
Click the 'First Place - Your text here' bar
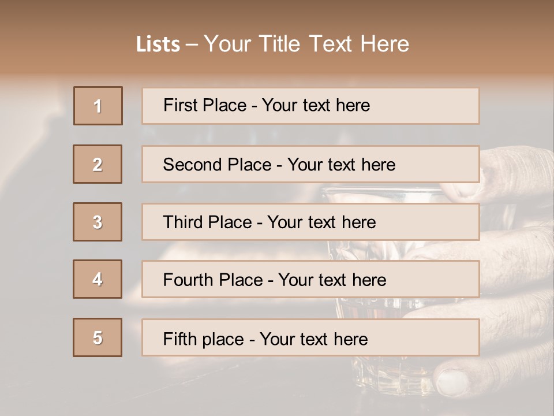point(310,106)
